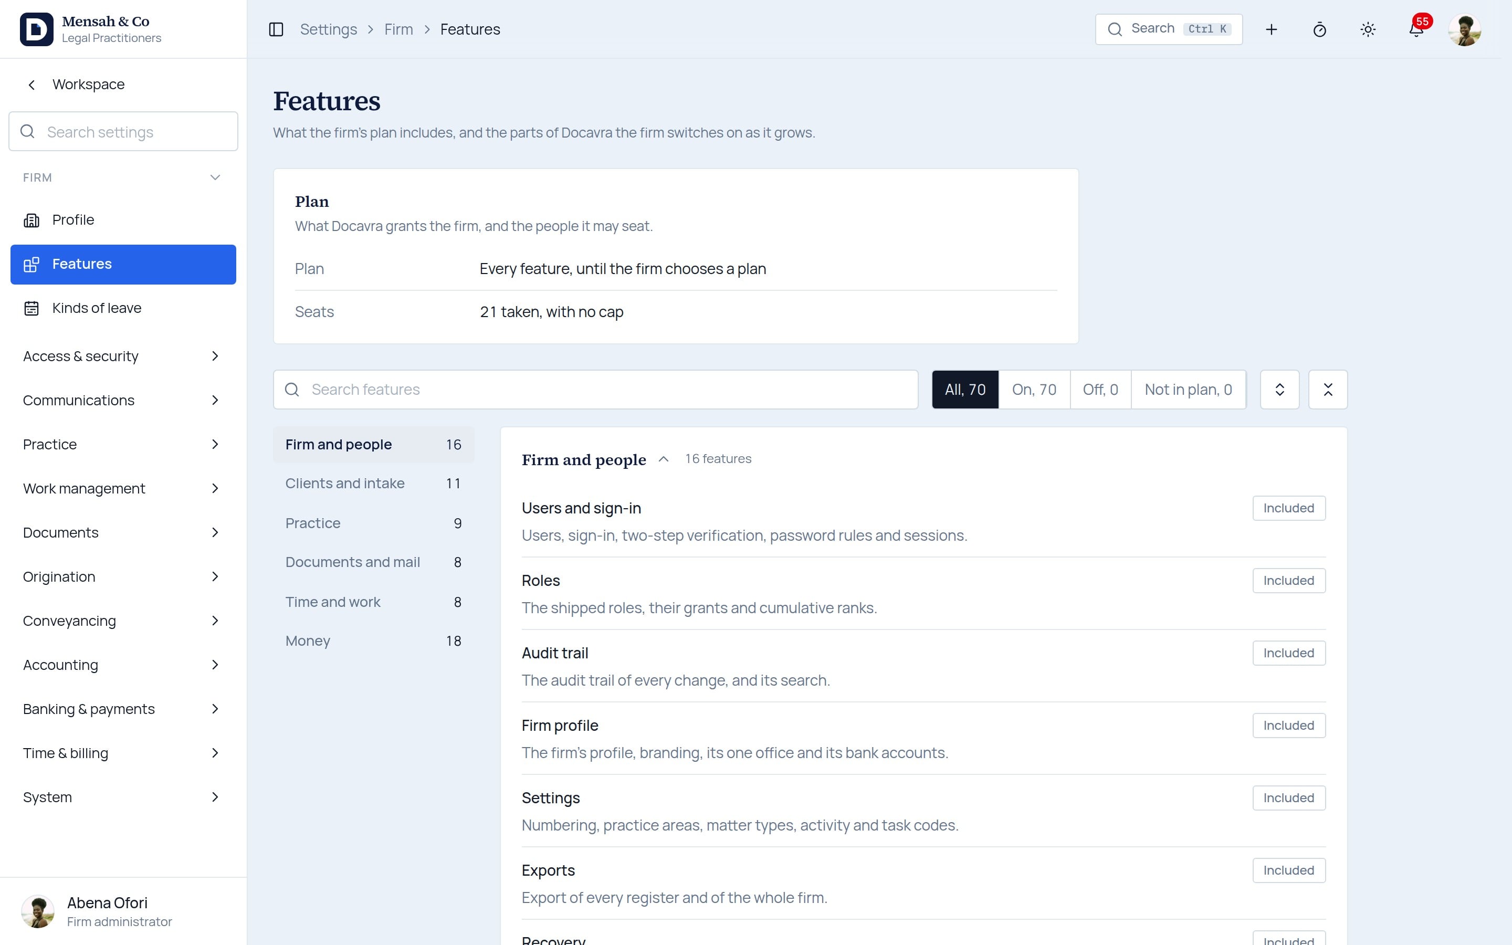
Task: Go back via Workspace arrow icon
Action: (x=32, y=85)
